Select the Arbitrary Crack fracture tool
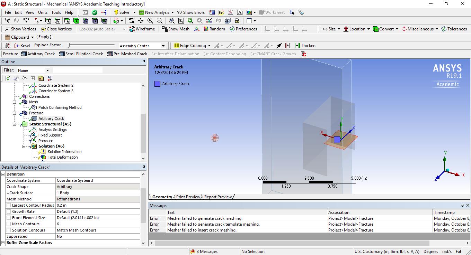 38,54
